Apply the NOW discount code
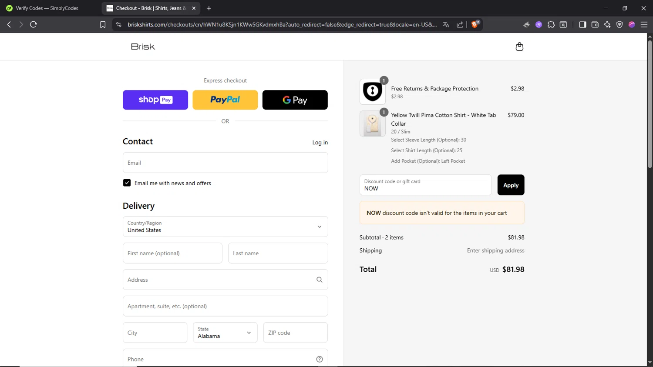 pyautogui.click(x=511, y=185)
